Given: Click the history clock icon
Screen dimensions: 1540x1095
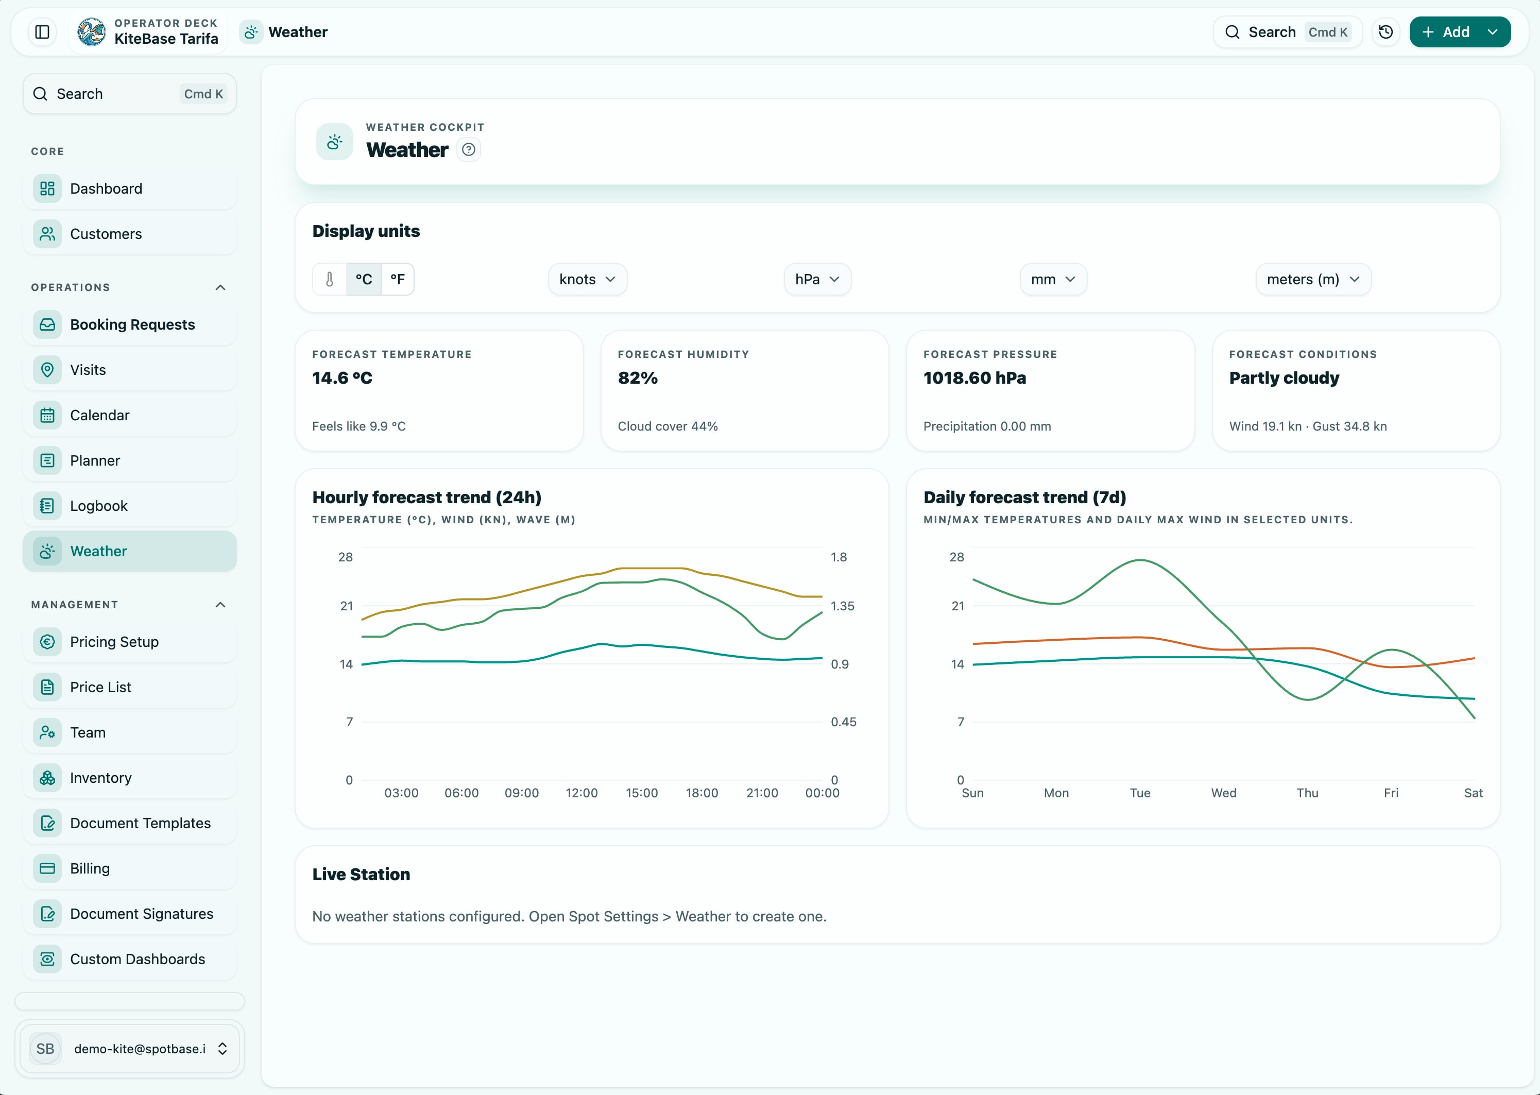Looking at the screenshot, I should click(x=1385, y=32).
